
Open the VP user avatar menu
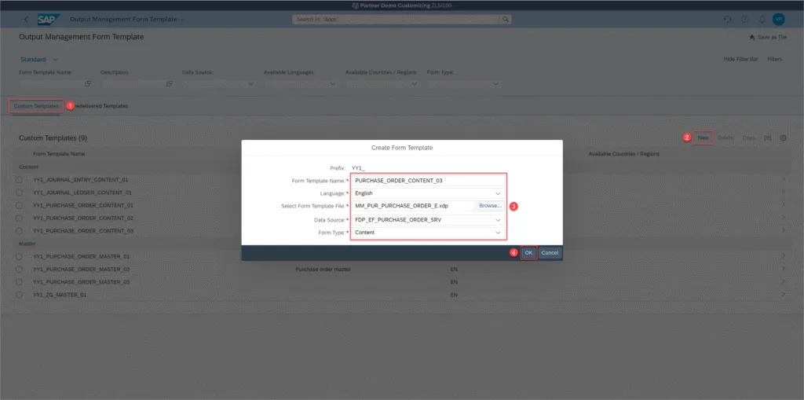(778, 20)
